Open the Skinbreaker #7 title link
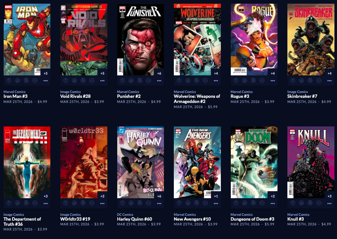The image size is (337, 239). (302, 96)
